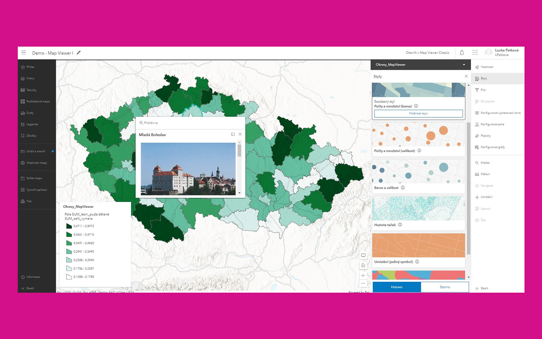Open the Grafy (Charts) panel
This screenshot has height=339, width=542.
click(31, 113)
